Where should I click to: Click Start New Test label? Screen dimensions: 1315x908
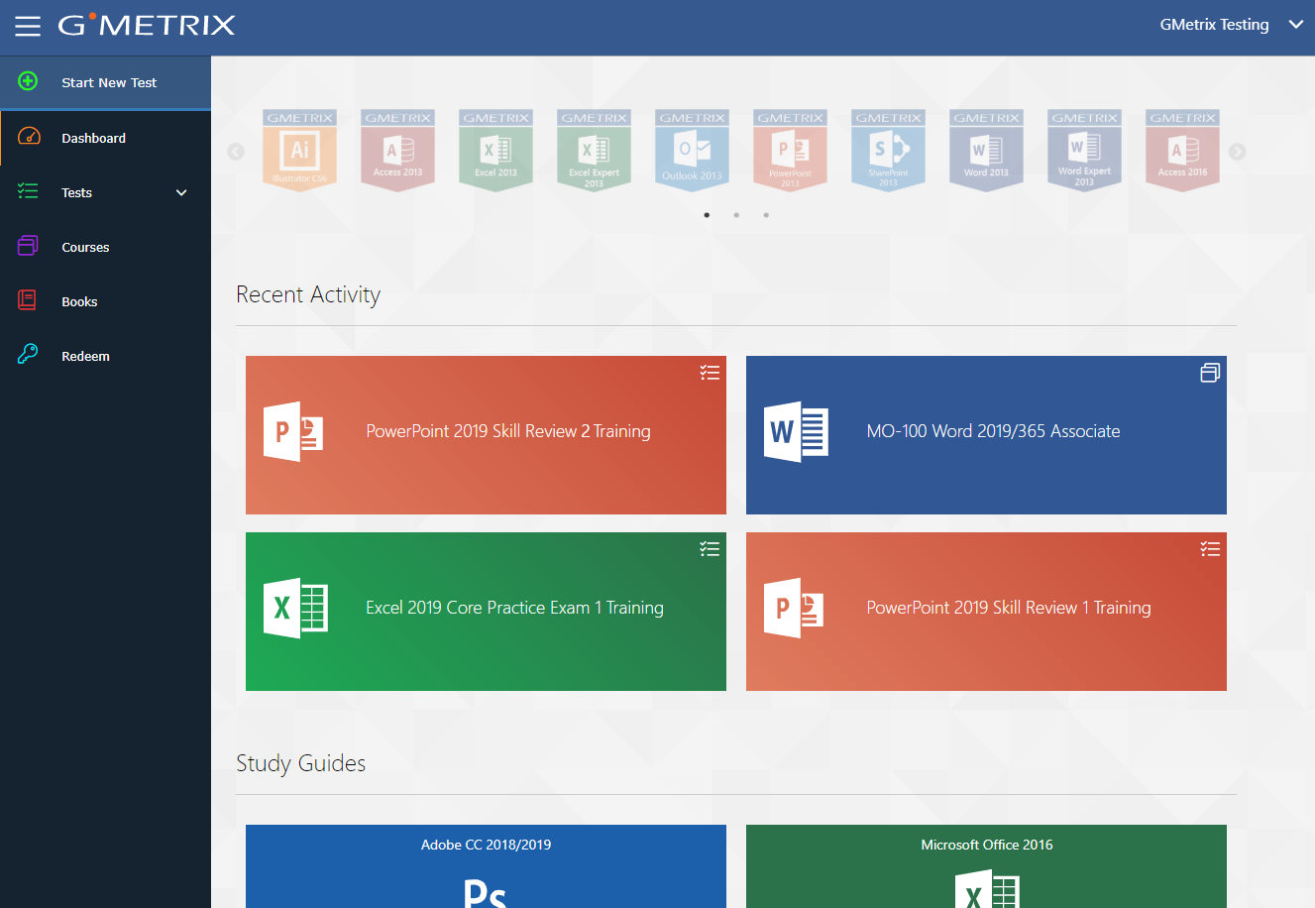(x=109, y=82)
